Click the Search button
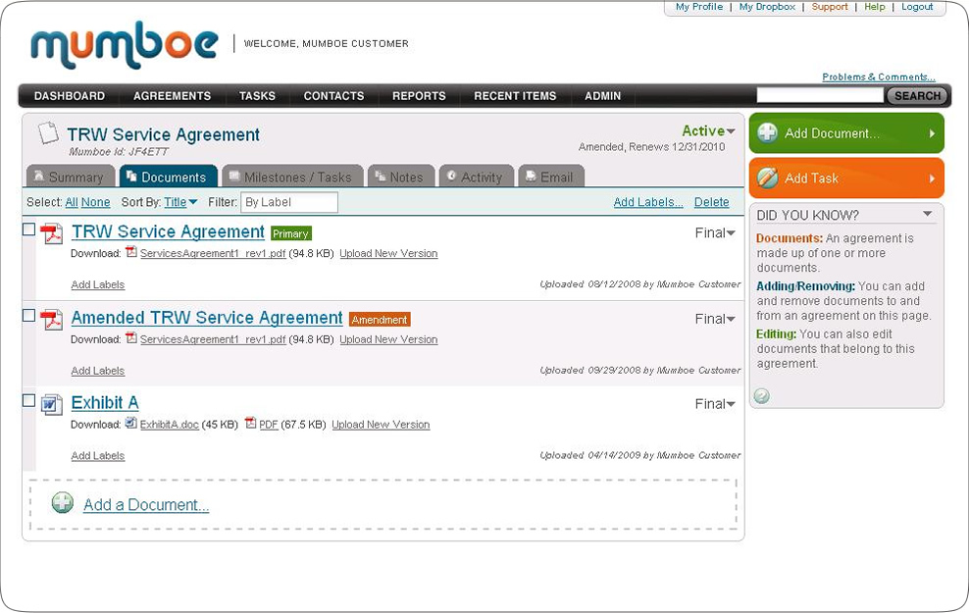 point(917,96)
